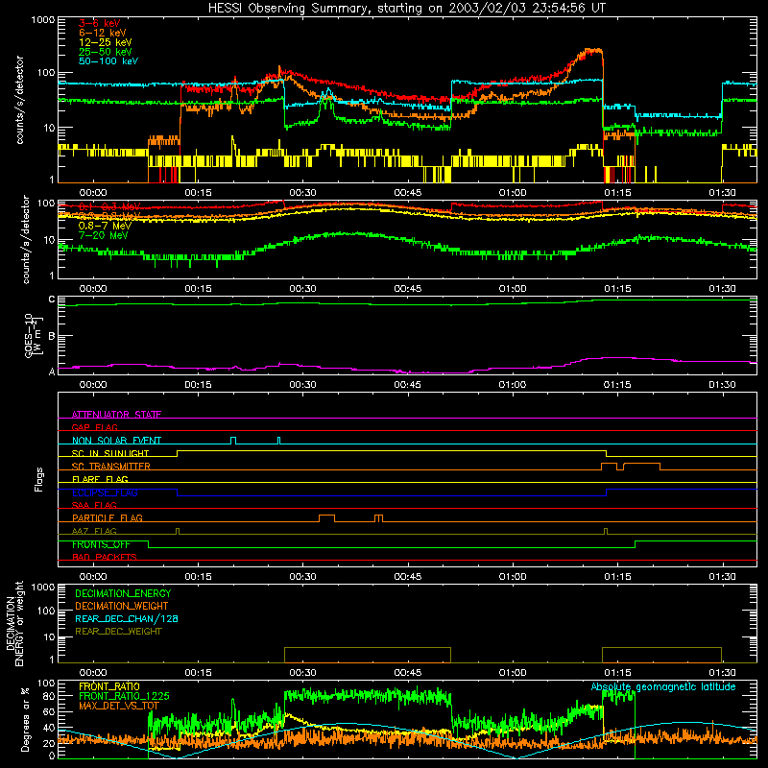768x768 pixels.
Task: Click the B level GOES tick label
Action: [52, 336]
